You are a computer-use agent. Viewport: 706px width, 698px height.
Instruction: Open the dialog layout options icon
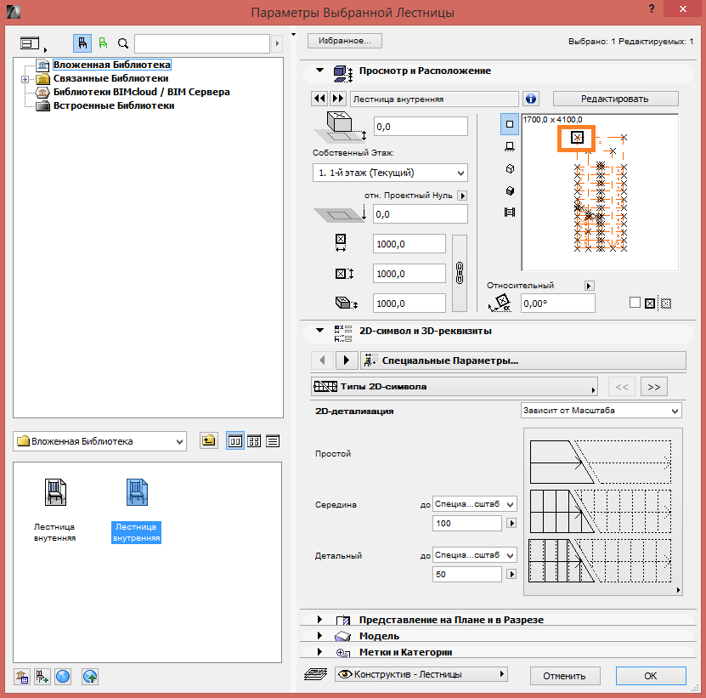(33, 43)
